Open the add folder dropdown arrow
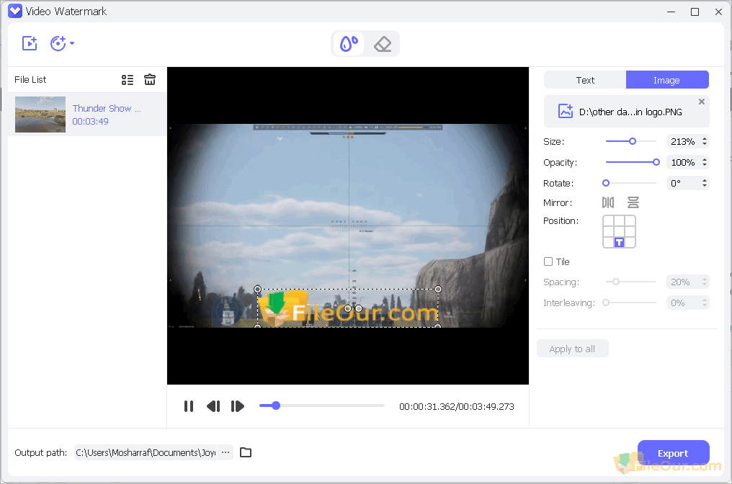 tap(72, 43)
